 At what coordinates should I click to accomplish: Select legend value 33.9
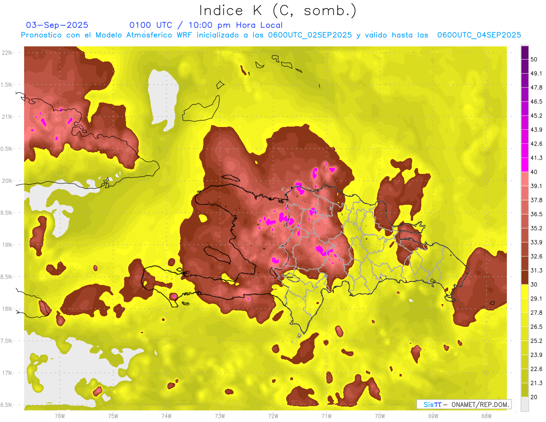[536, 243]
